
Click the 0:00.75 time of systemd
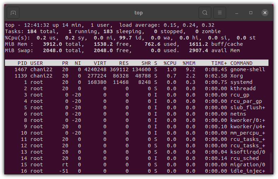click(216, 82)
